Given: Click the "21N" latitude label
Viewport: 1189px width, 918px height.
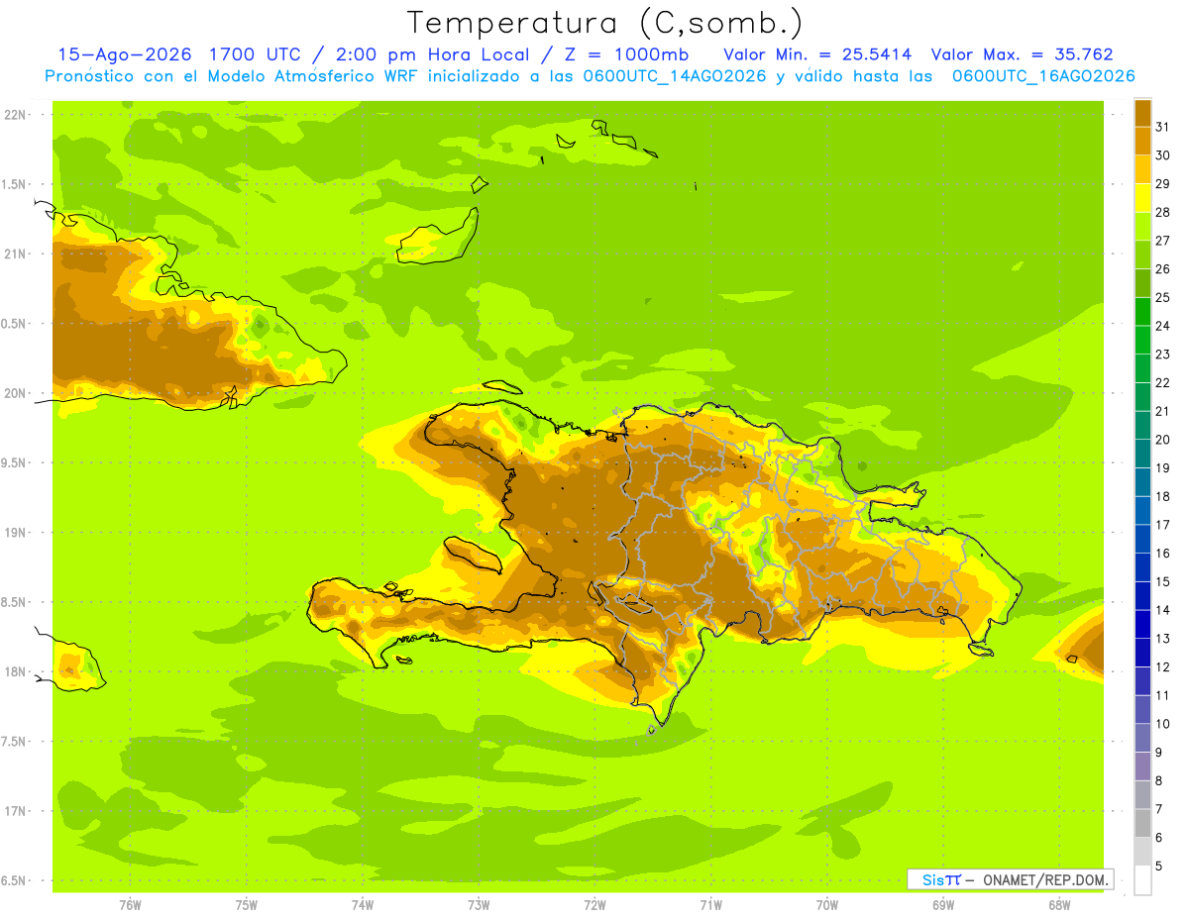Looking at the screenshot, I should click(x=15, y=254).
